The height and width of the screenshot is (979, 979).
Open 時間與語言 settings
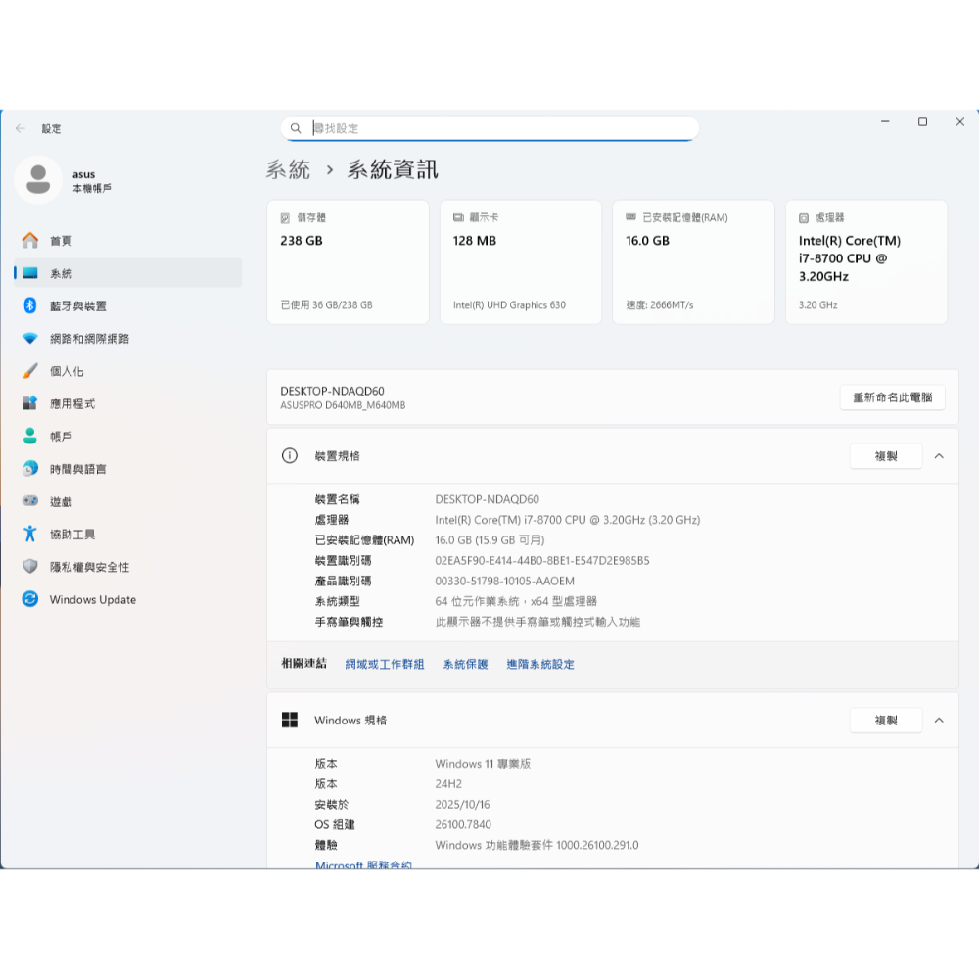point(128,469)
